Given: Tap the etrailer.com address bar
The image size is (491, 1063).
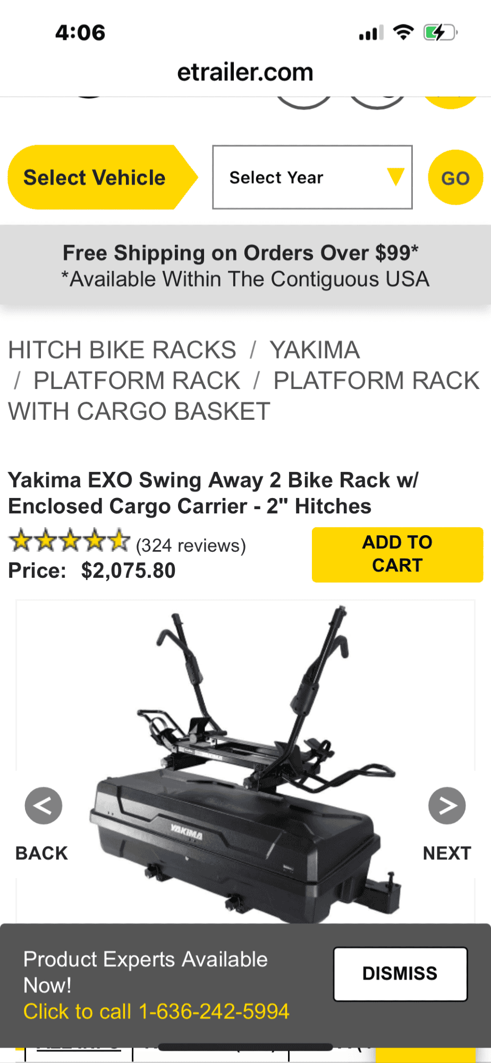Looking at the screenshot, I should point(245,72).
